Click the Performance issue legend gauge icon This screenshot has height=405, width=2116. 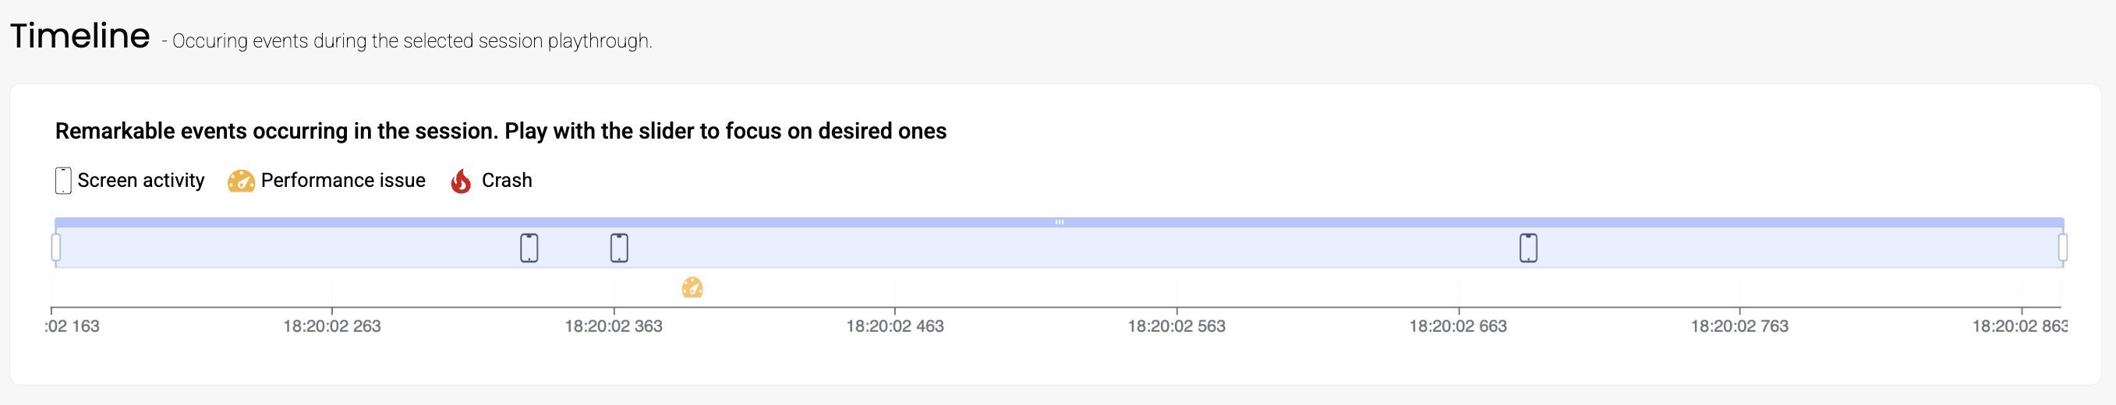(x=241, y=181)
